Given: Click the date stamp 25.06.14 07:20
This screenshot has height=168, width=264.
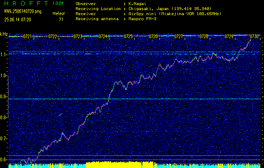Looking at the screenshot, I should tap(18, 20).
